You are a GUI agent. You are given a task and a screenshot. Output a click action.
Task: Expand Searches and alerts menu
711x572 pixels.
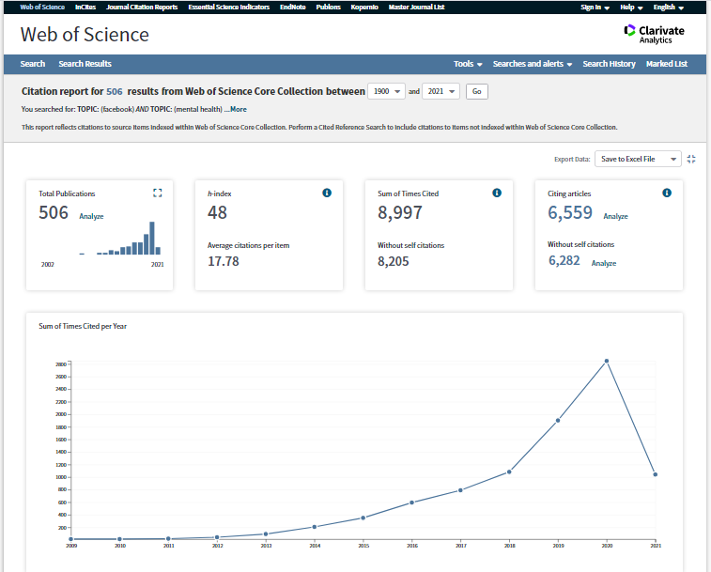coord(533,64)
